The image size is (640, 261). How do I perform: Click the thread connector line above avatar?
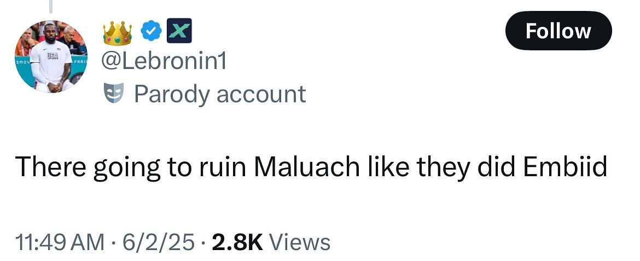click(x=51, y=6)
